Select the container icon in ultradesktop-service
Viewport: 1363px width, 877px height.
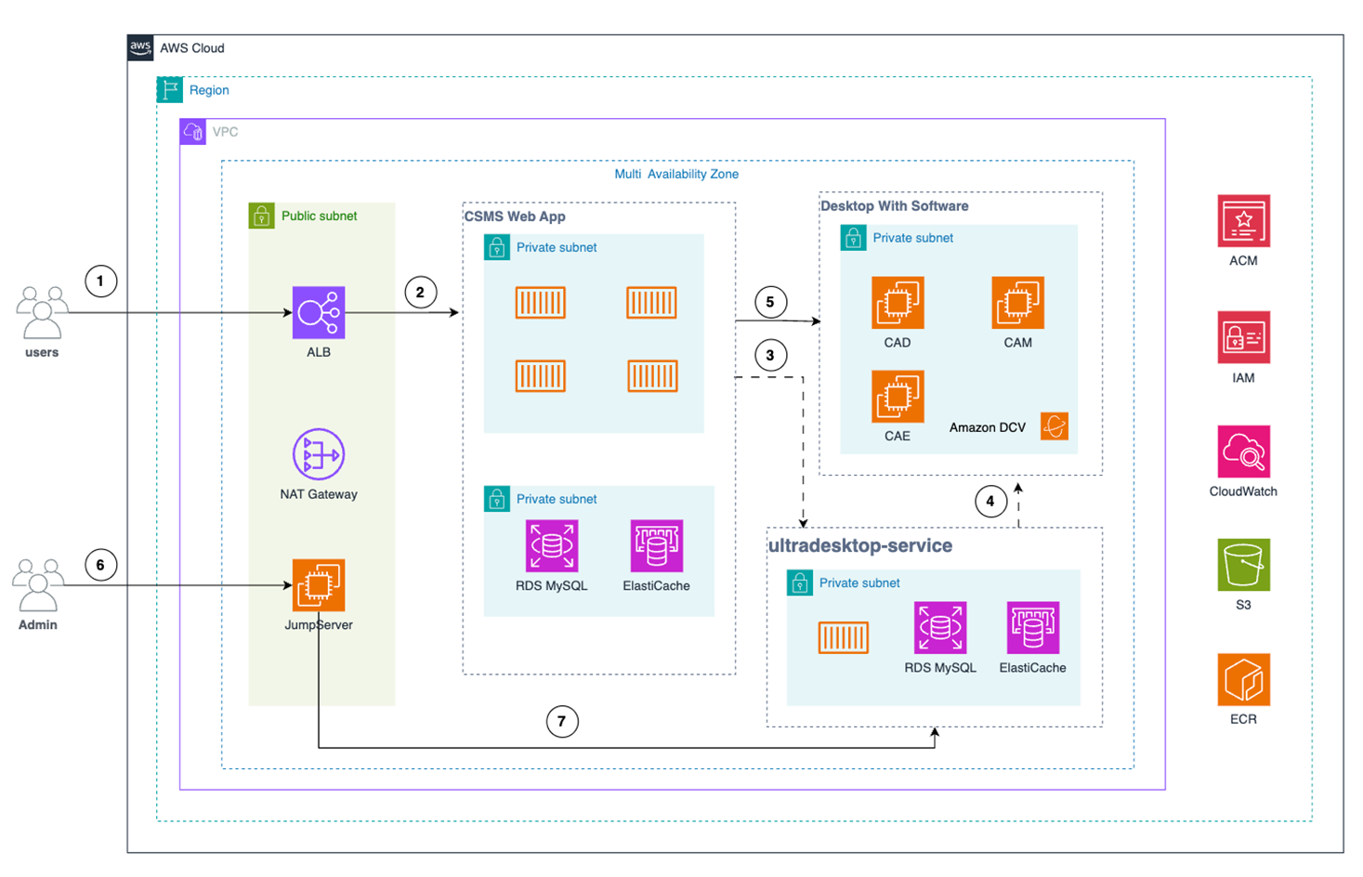844,637
